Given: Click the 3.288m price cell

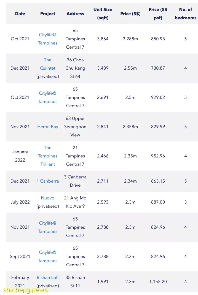Looking at the screenshot, I should 130,39.
